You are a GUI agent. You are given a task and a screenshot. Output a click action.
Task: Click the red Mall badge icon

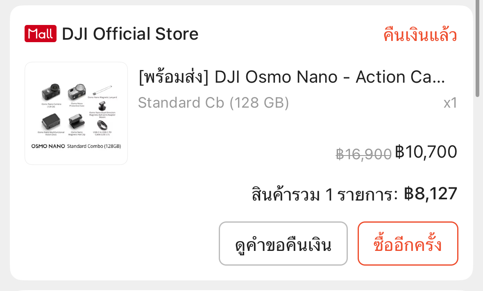point(40,34)
